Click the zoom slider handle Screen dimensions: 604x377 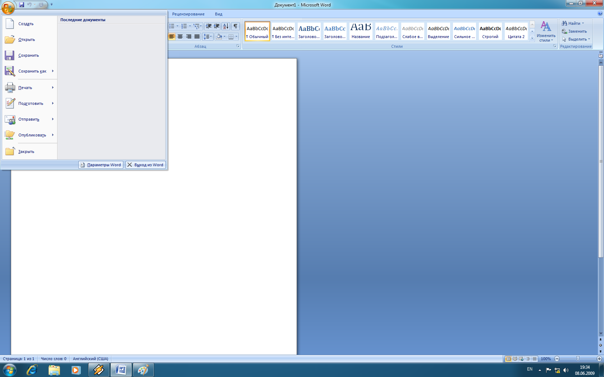[x=578, y=359]
